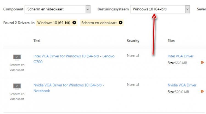Click the Scherm en videokaart filter tag label
The width and height of the screenshot is (206, 114).
[x=99, y=23]
